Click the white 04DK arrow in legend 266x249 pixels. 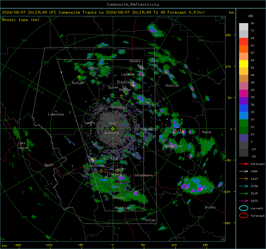point(244,171)
